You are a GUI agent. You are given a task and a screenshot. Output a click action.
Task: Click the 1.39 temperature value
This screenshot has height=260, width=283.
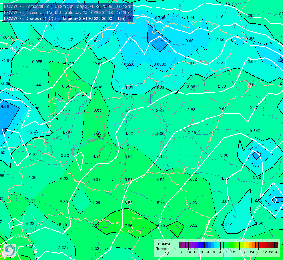coord(129,87)
